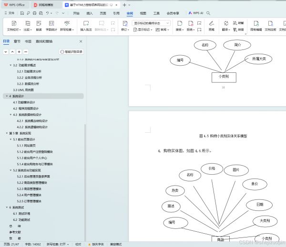Switch to 查找和替换 sidebar tab

[x=44, y=41]
